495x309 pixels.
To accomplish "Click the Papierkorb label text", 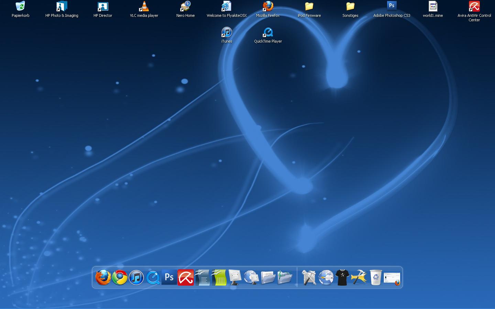I will click(x=21, y=15).
